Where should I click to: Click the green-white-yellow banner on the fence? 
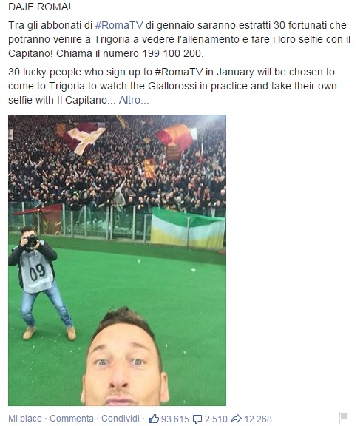pyautogui.click(x=188, y=229)
